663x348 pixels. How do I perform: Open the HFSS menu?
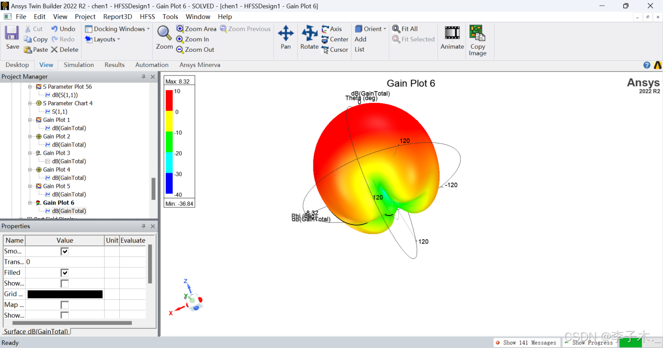click(147, 17)
